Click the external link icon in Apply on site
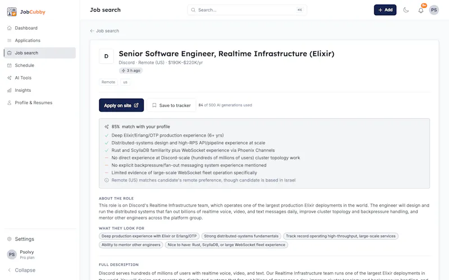This screenshot has height=280, width=449. click(136, 105)
